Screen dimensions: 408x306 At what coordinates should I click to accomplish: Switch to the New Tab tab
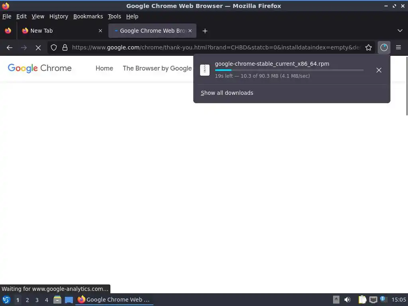point(62,31)
